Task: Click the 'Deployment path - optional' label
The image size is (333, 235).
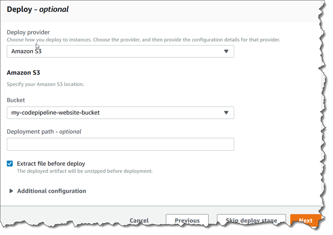Action: coord(44,131)
